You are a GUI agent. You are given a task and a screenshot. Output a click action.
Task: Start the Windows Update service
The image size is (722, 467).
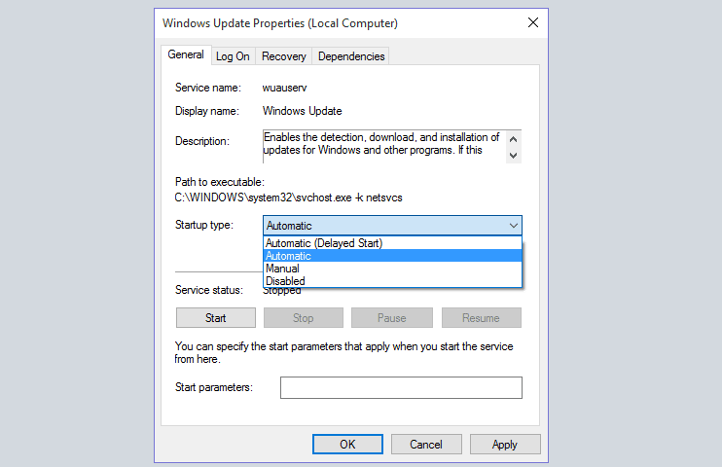coord(215,318)
